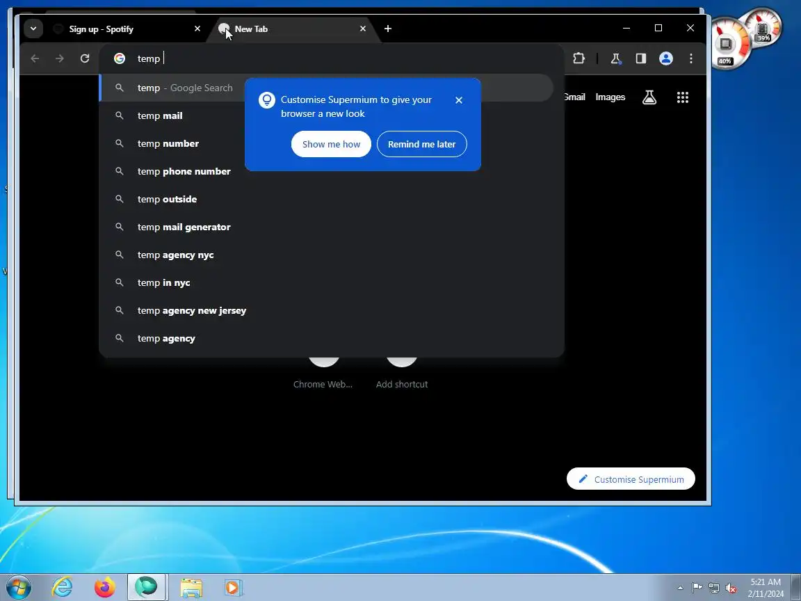
Task: Pick the 'temp outside' suggestion
Action: coord(326,200)
